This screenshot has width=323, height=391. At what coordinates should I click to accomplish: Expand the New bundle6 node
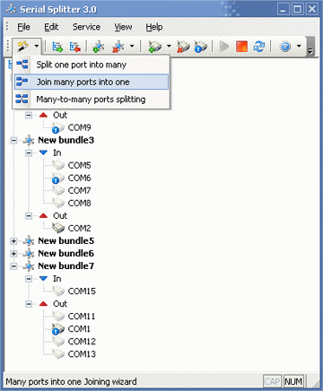tap(13, 253)
